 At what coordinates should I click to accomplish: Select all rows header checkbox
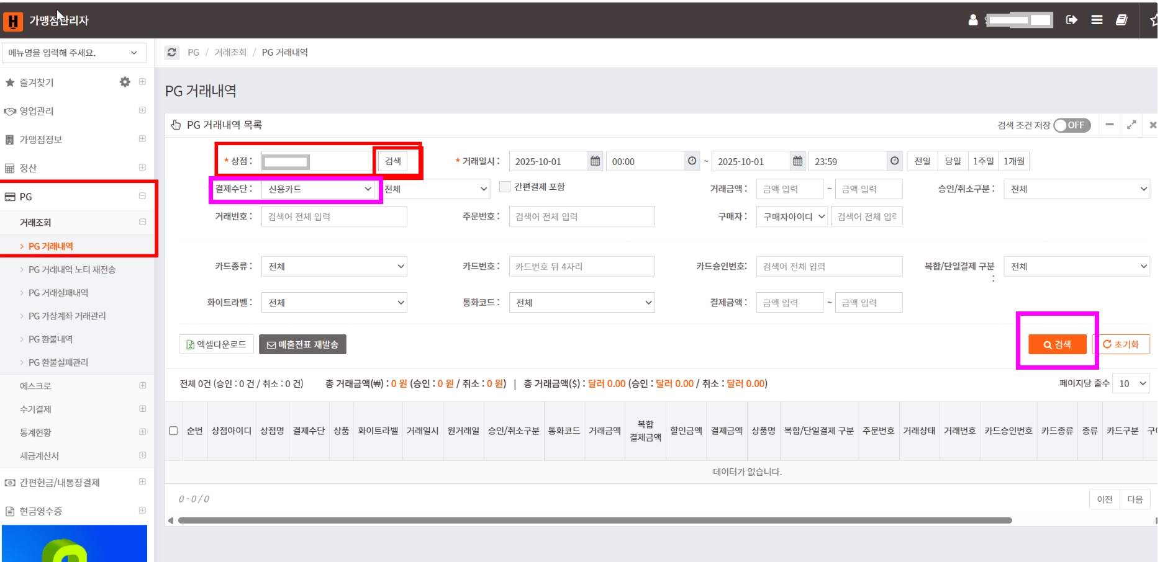click(173, 430)
